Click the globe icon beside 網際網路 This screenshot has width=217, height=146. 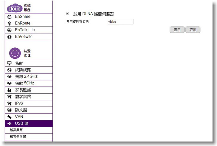10,70
